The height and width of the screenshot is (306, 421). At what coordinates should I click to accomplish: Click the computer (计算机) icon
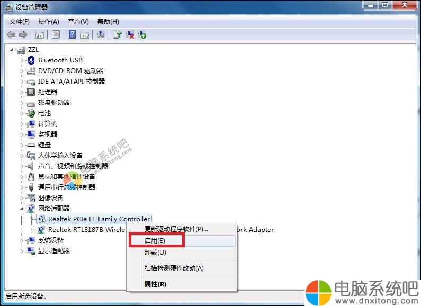coord(31,124)
